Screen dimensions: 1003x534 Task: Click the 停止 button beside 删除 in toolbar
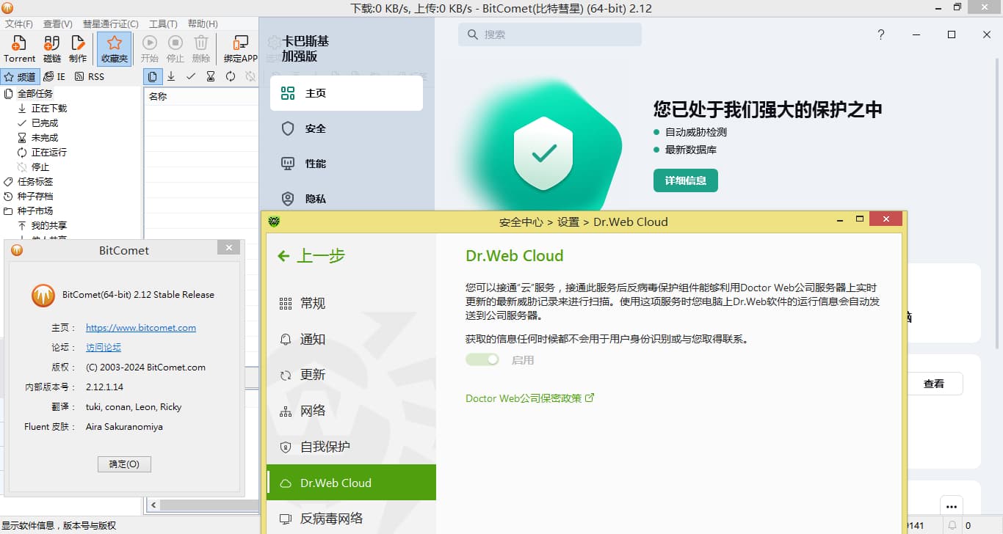tap(175, 49)
